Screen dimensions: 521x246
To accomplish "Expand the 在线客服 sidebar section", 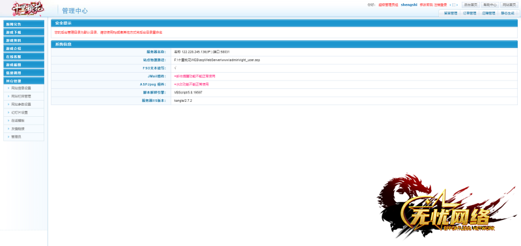I will (x=24, y=56).
